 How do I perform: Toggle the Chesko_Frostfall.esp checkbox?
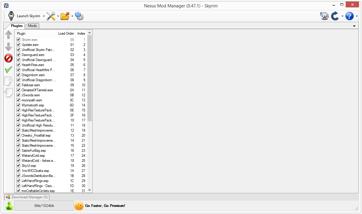point(18,135)
